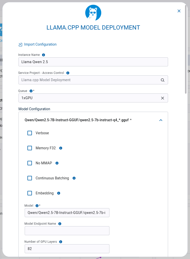Tick the Memory F32 checkbox

30,148
